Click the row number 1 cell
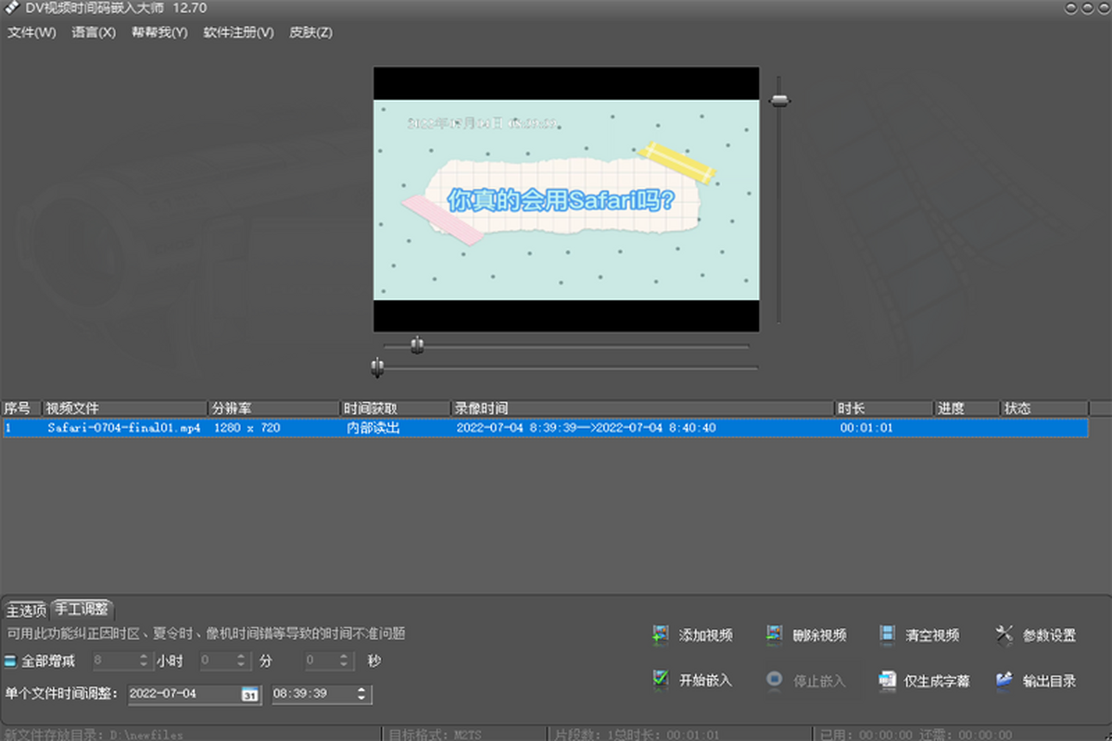 tap(8, 428)
